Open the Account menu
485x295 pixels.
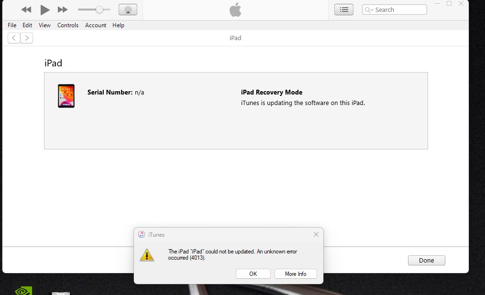(96, 25)
